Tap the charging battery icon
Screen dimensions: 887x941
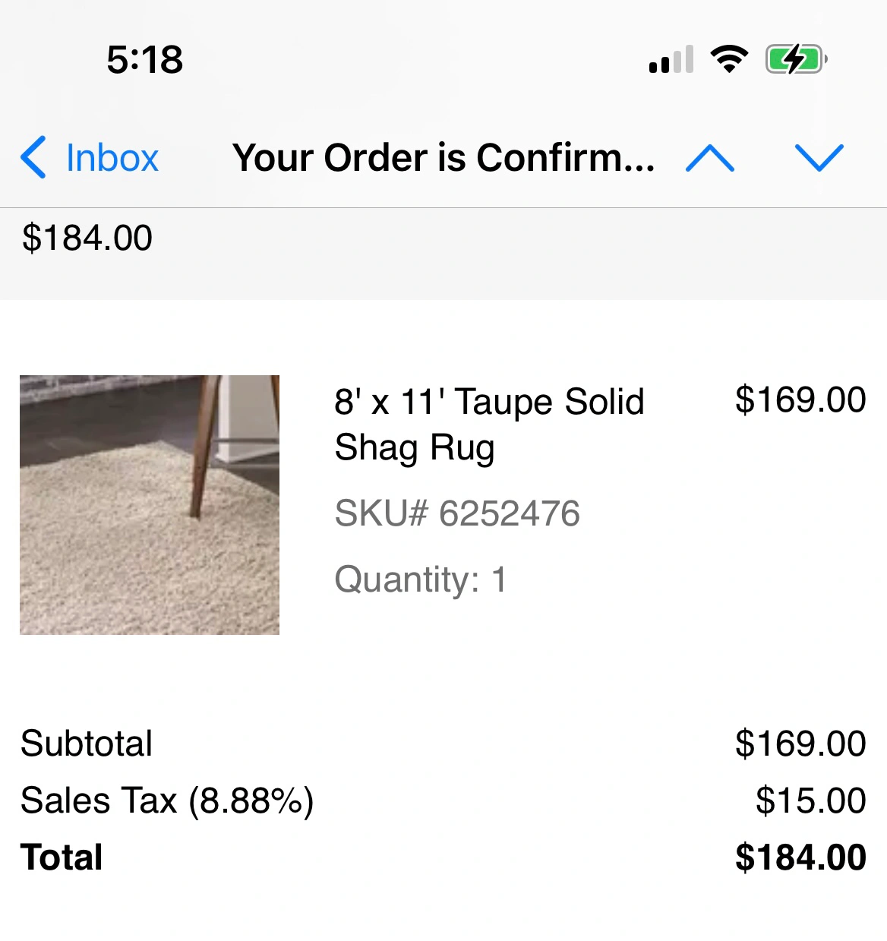(x=796, y=59)
